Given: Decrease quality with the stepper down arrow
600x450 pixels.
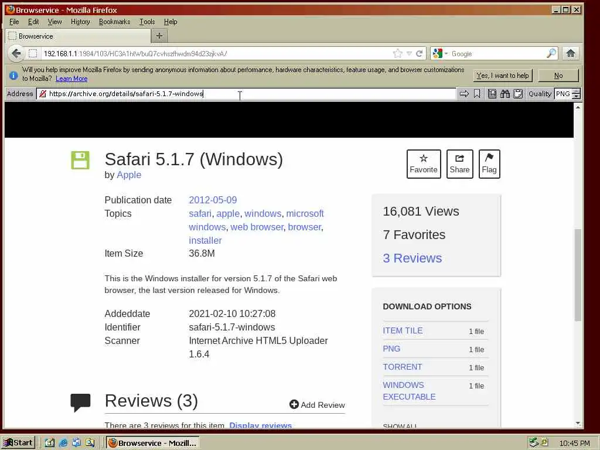Looking at the screenshot, I should tap(577, 97).
